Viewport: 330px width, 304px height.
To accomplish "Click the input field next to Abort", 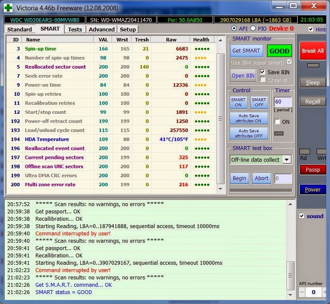I will [283, 179].
